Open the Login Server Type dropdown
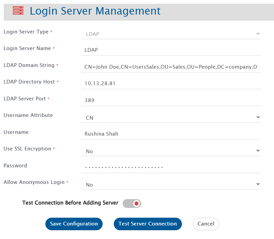Viewport: 274px width, 239px height. pos(171,34)
